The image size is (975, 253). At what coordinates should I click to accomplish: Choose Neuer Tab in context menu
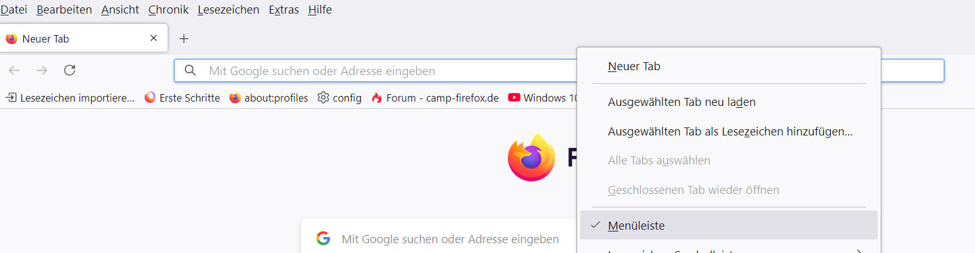coord(634,66)
